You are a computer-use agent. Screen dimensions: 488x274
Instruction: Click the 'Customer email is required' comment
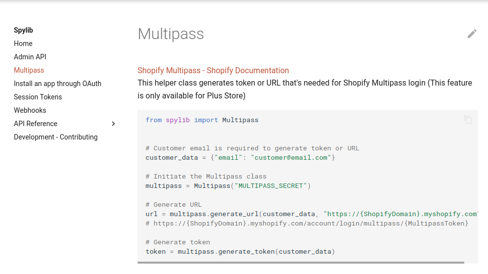252,148
